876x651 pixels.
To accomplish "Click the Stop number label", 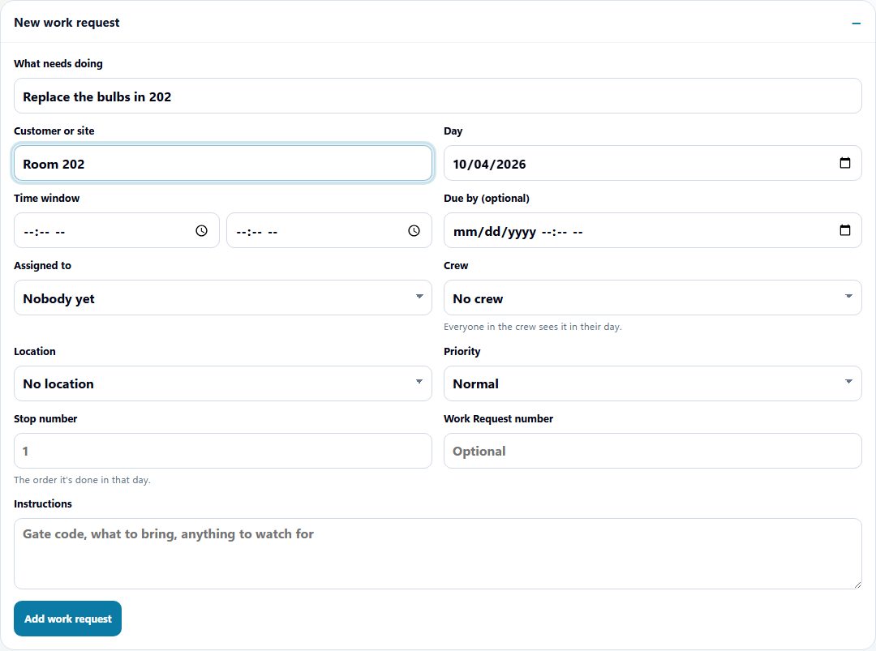I will (45, 419).
